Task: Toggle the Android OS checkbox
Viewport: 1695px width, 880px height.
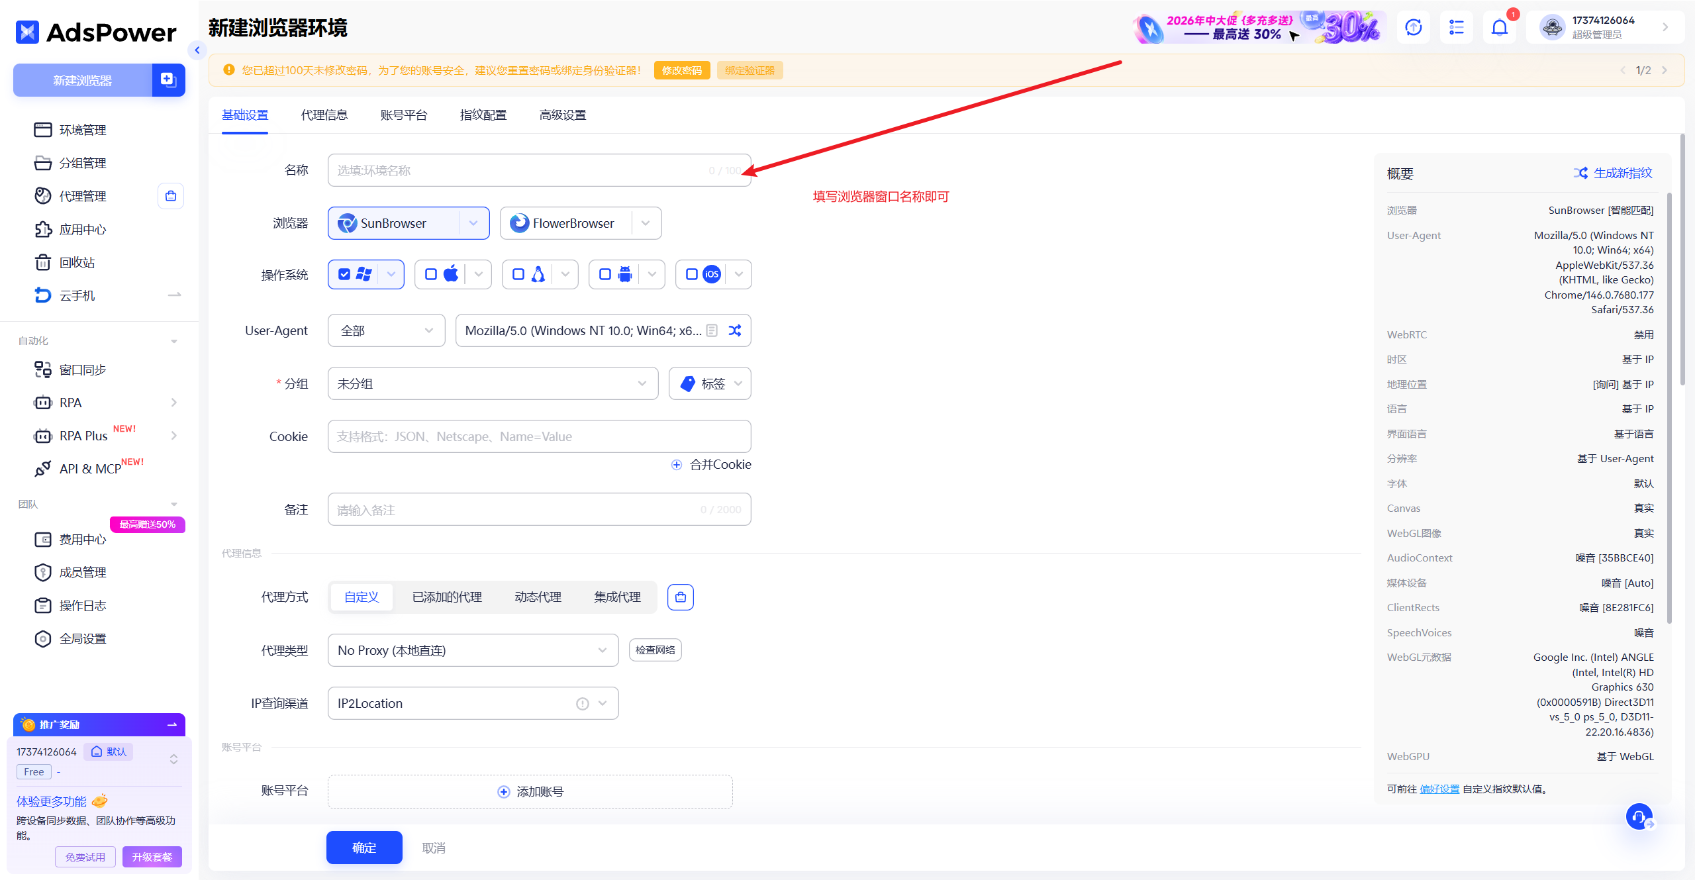Action: 605,274
